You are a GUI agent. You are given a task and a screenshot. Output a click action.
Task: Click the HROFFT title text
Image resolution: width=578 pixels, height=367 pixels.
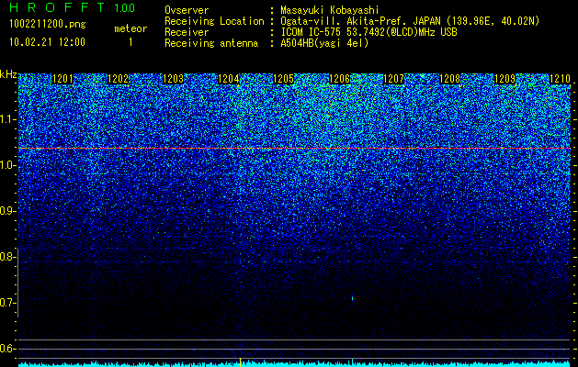57,7
